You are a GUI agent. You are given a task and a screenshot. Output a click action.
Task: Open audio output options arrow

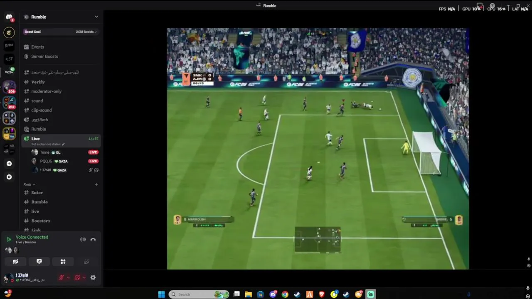84,278
